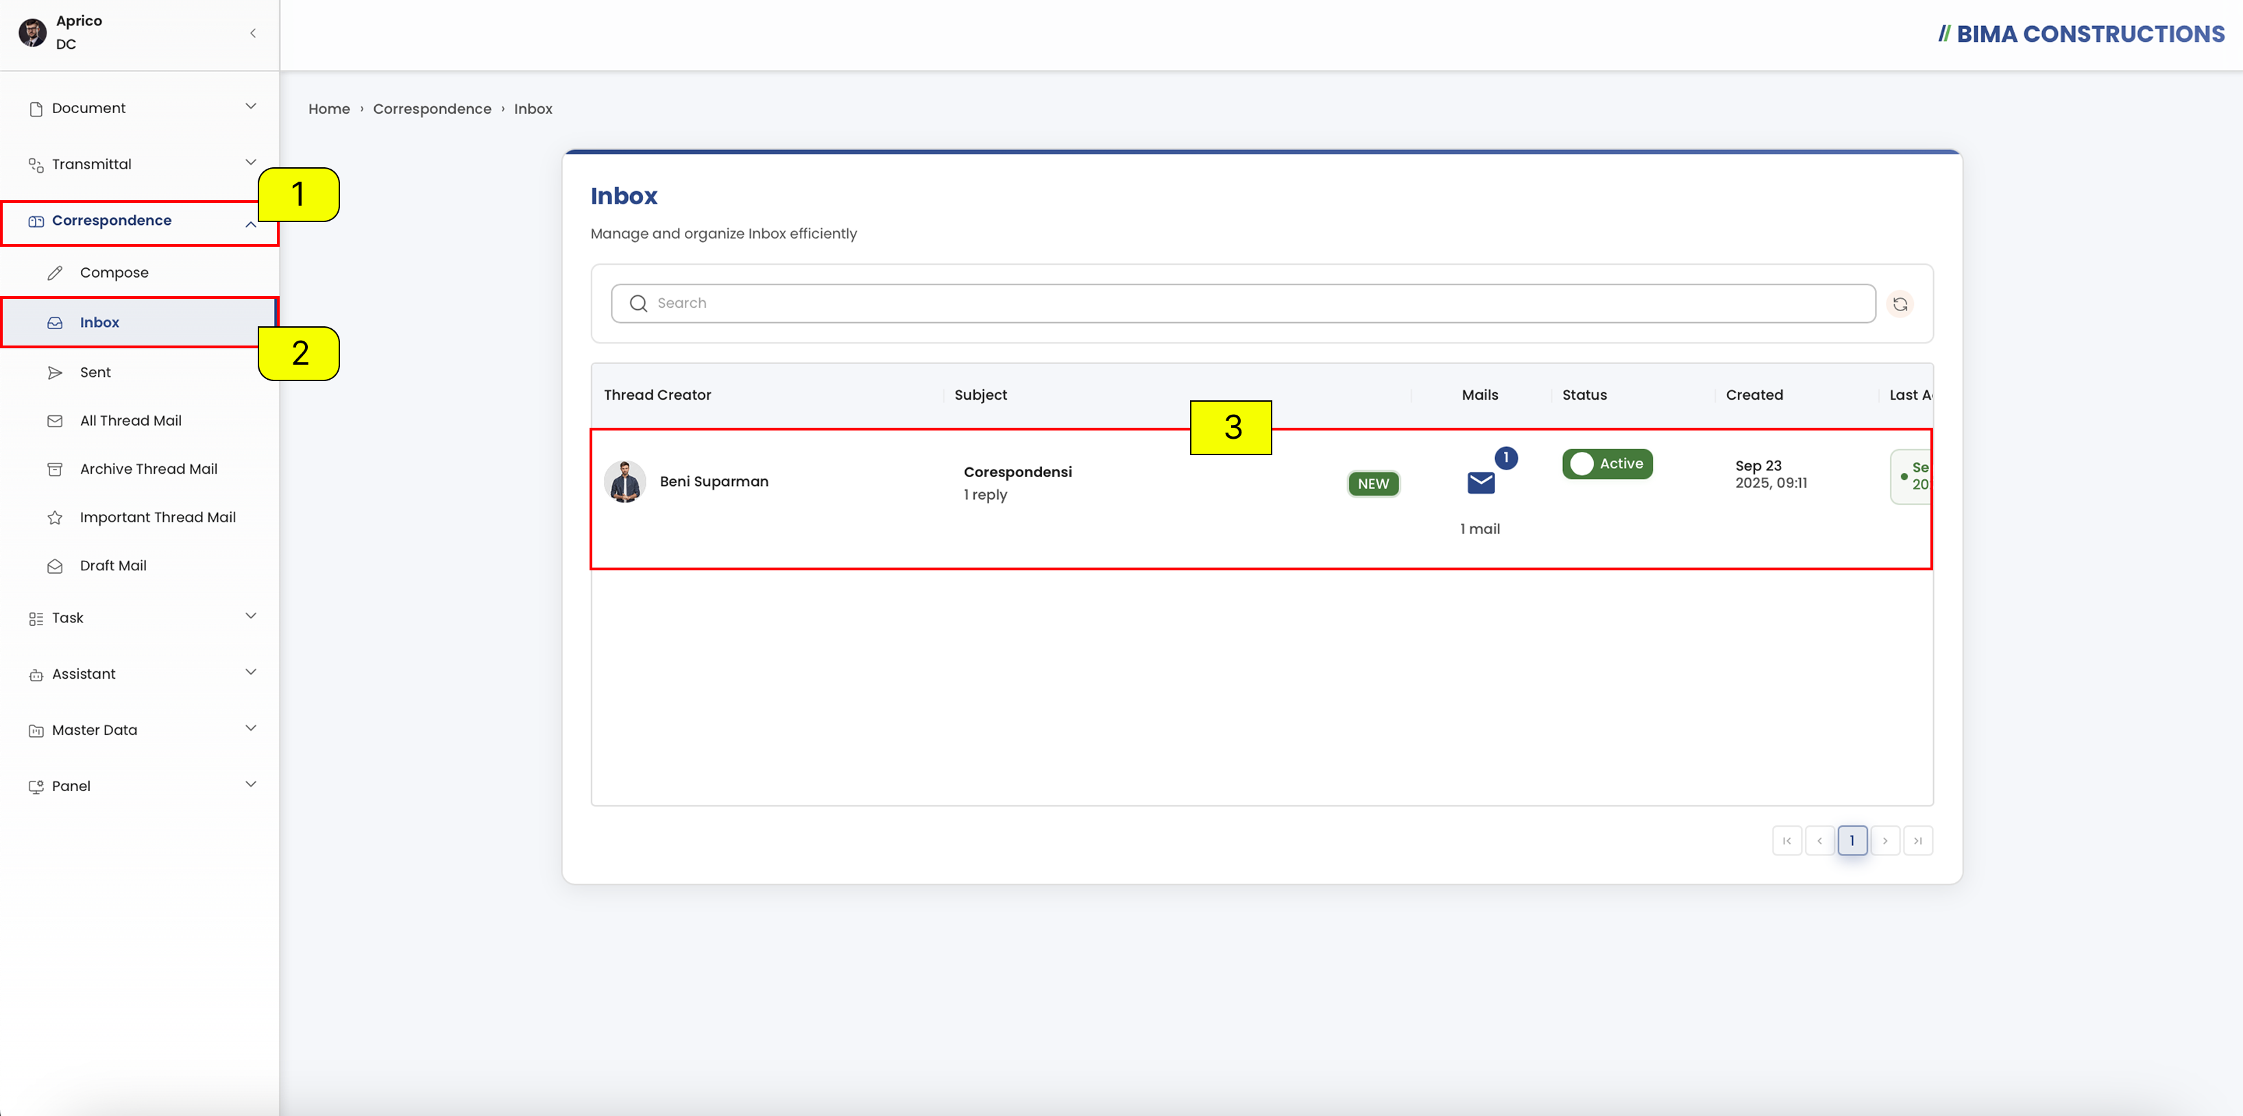The width and height of the screenshot is (2243, 1116).
Task: Go to Correspondence breadcrumb link
Action: [432, 109]
